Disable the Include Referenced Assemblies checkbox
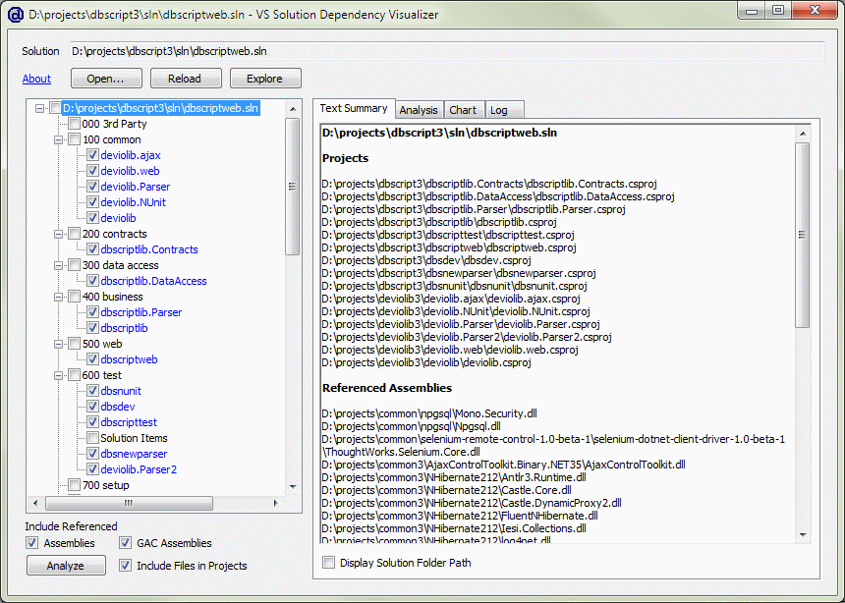Image resolution: width=845 pixels, height=603 pixels. click(32, 543)
